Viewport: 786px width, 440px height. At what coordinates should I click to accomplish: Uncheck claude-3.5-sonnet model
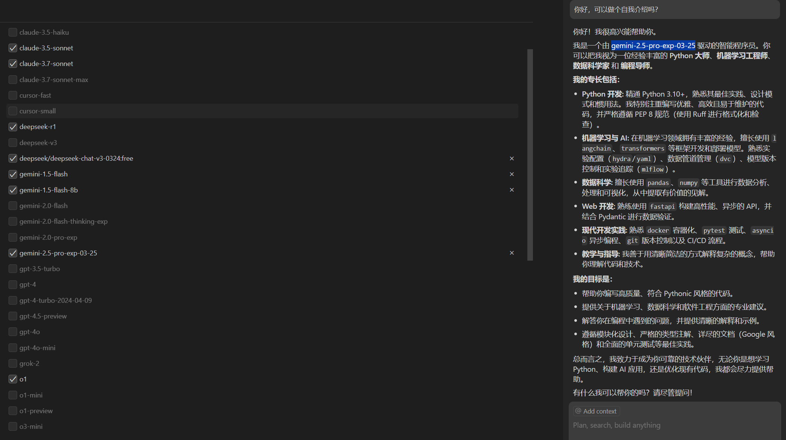pyautogui.click(x=13, y=48)
